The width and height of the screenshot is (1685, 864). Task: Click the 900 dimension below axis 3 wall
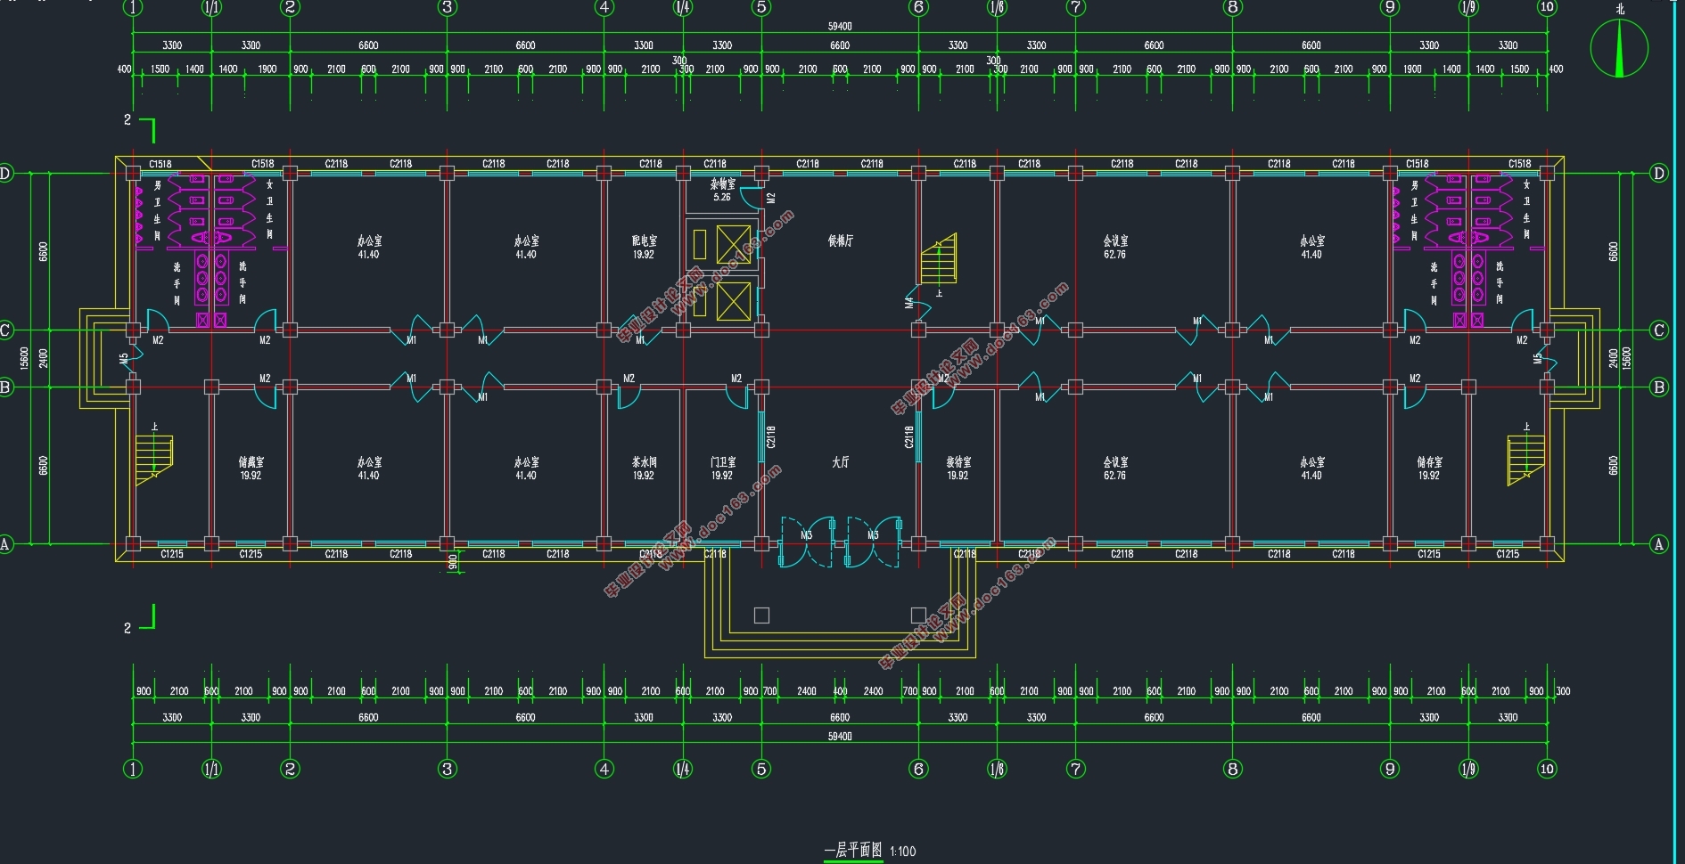tap(453, 562)
